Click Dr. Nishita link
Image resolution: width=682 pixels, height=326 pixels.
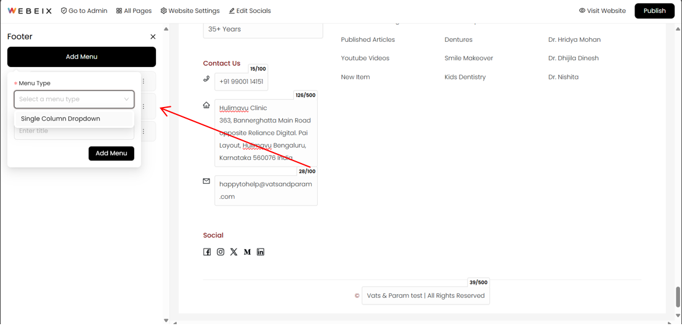coord(564,78)
